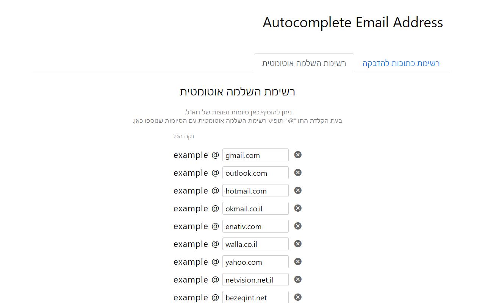Remove the bezeqint.net suffix entry

297,297
